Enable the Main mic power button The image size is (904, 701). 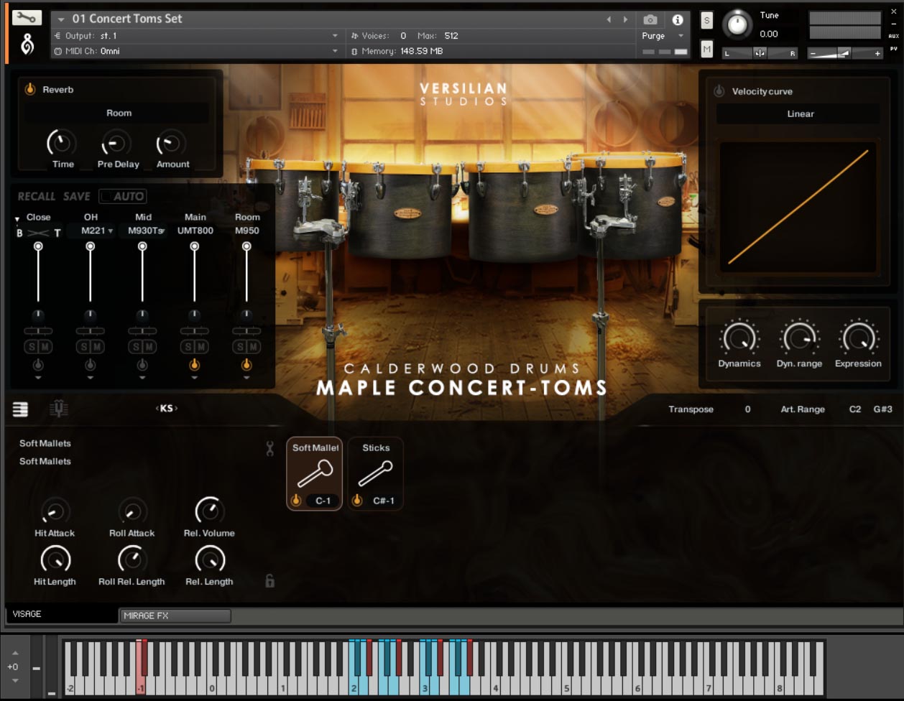pyautogui.click(x=194, y=365)
